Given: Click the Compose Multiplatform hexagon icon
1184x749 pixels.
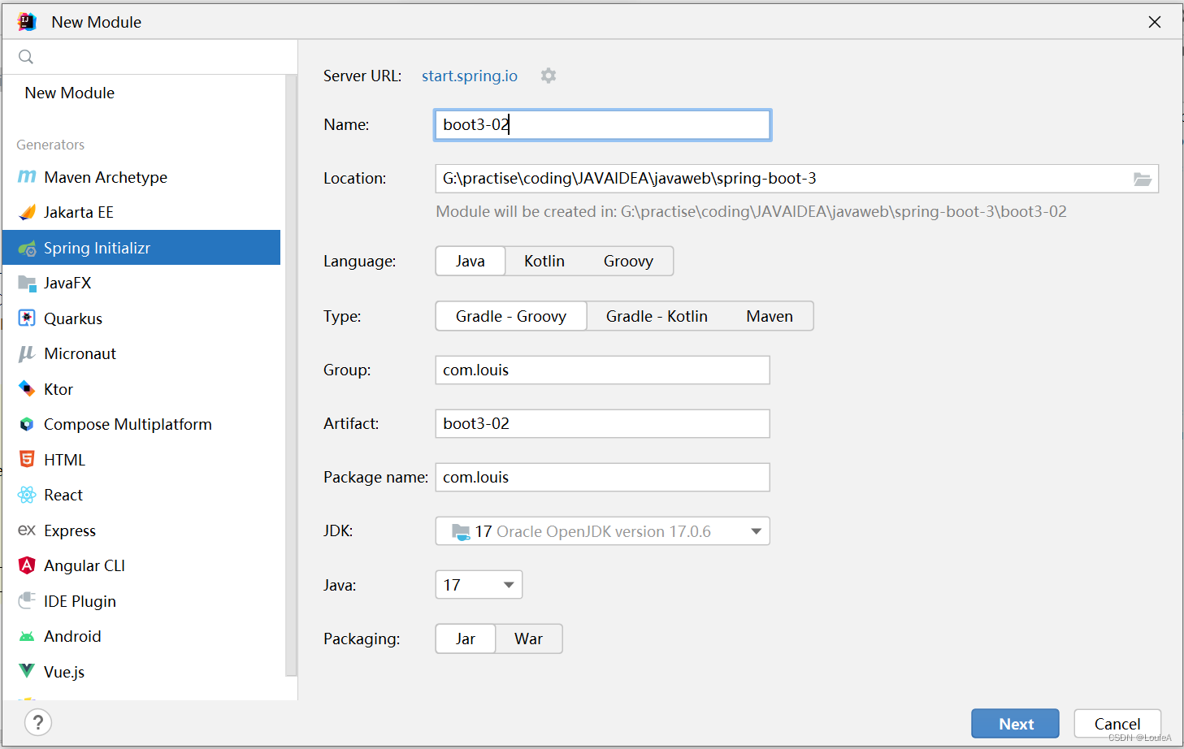Looking at the screenshot, I should tap(27, 424).
